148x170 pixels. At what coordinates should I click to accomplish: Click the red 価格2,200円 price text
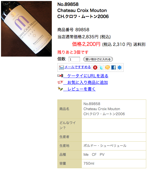pyautogui.click(x=86, y=44)
